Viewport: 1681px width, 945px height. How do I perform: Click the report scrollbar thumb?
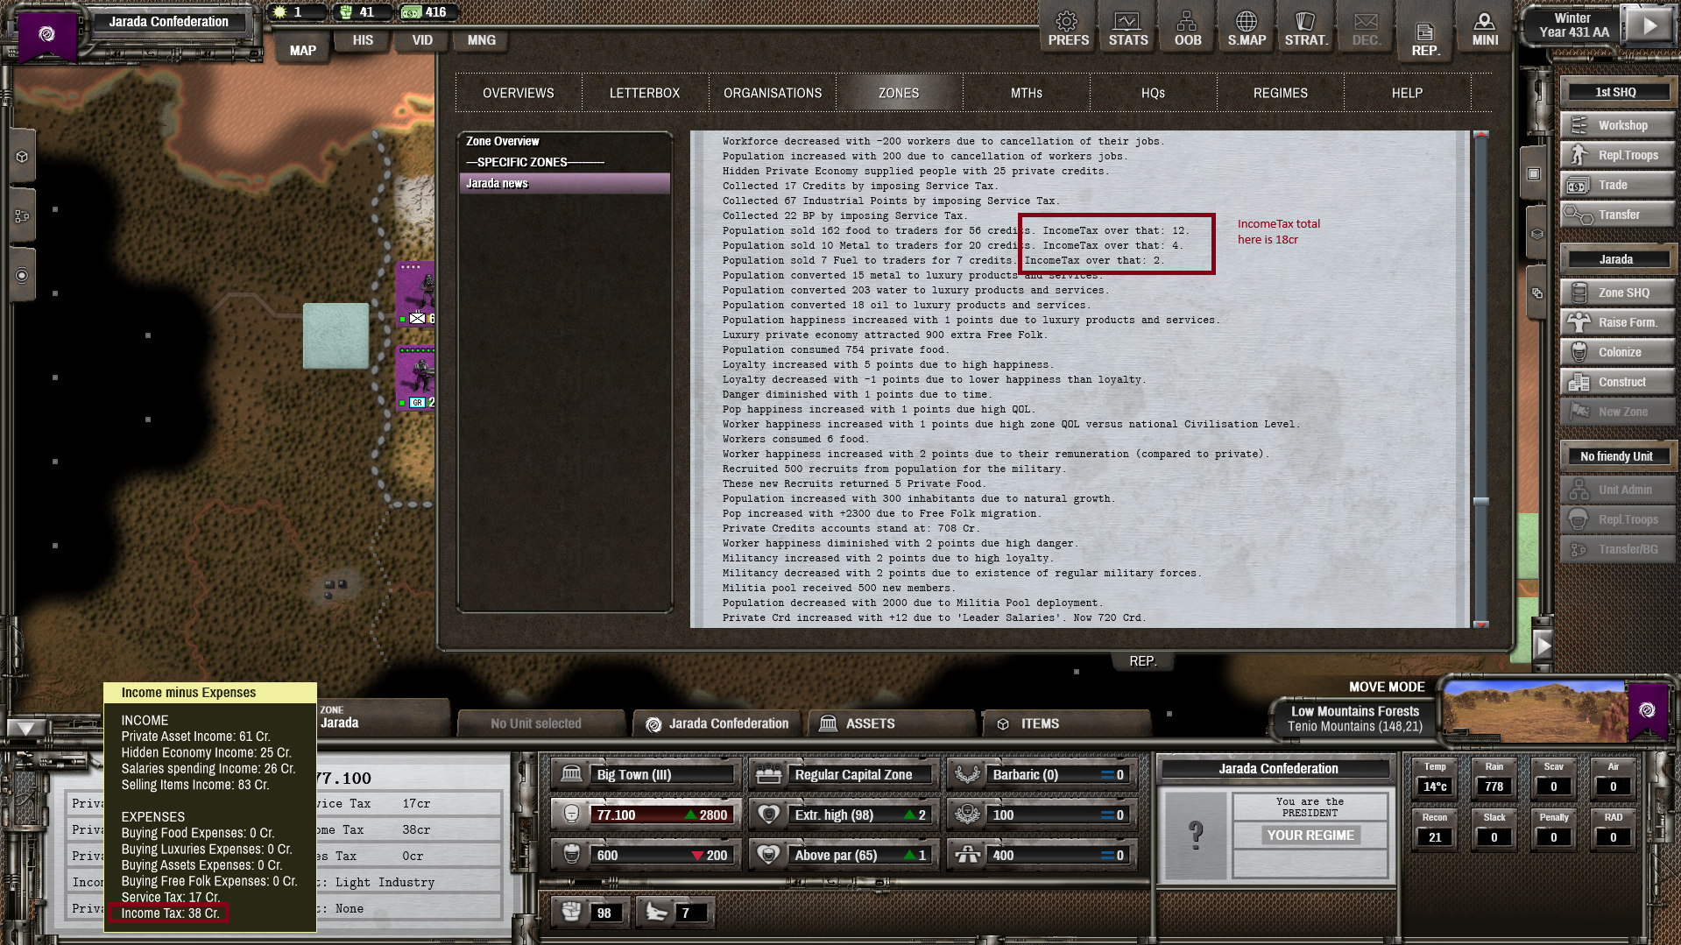[1481, 501]
